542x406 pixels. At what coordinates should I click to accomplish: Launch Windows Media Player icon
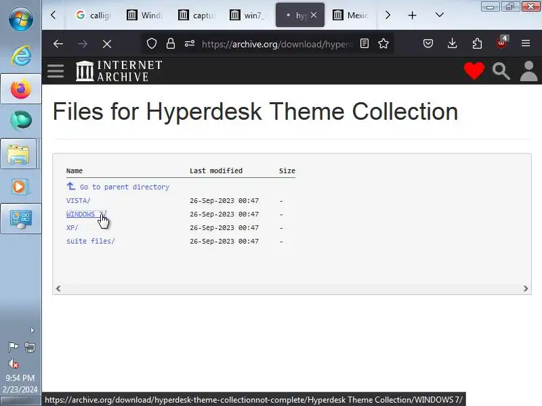pos(20,187)
